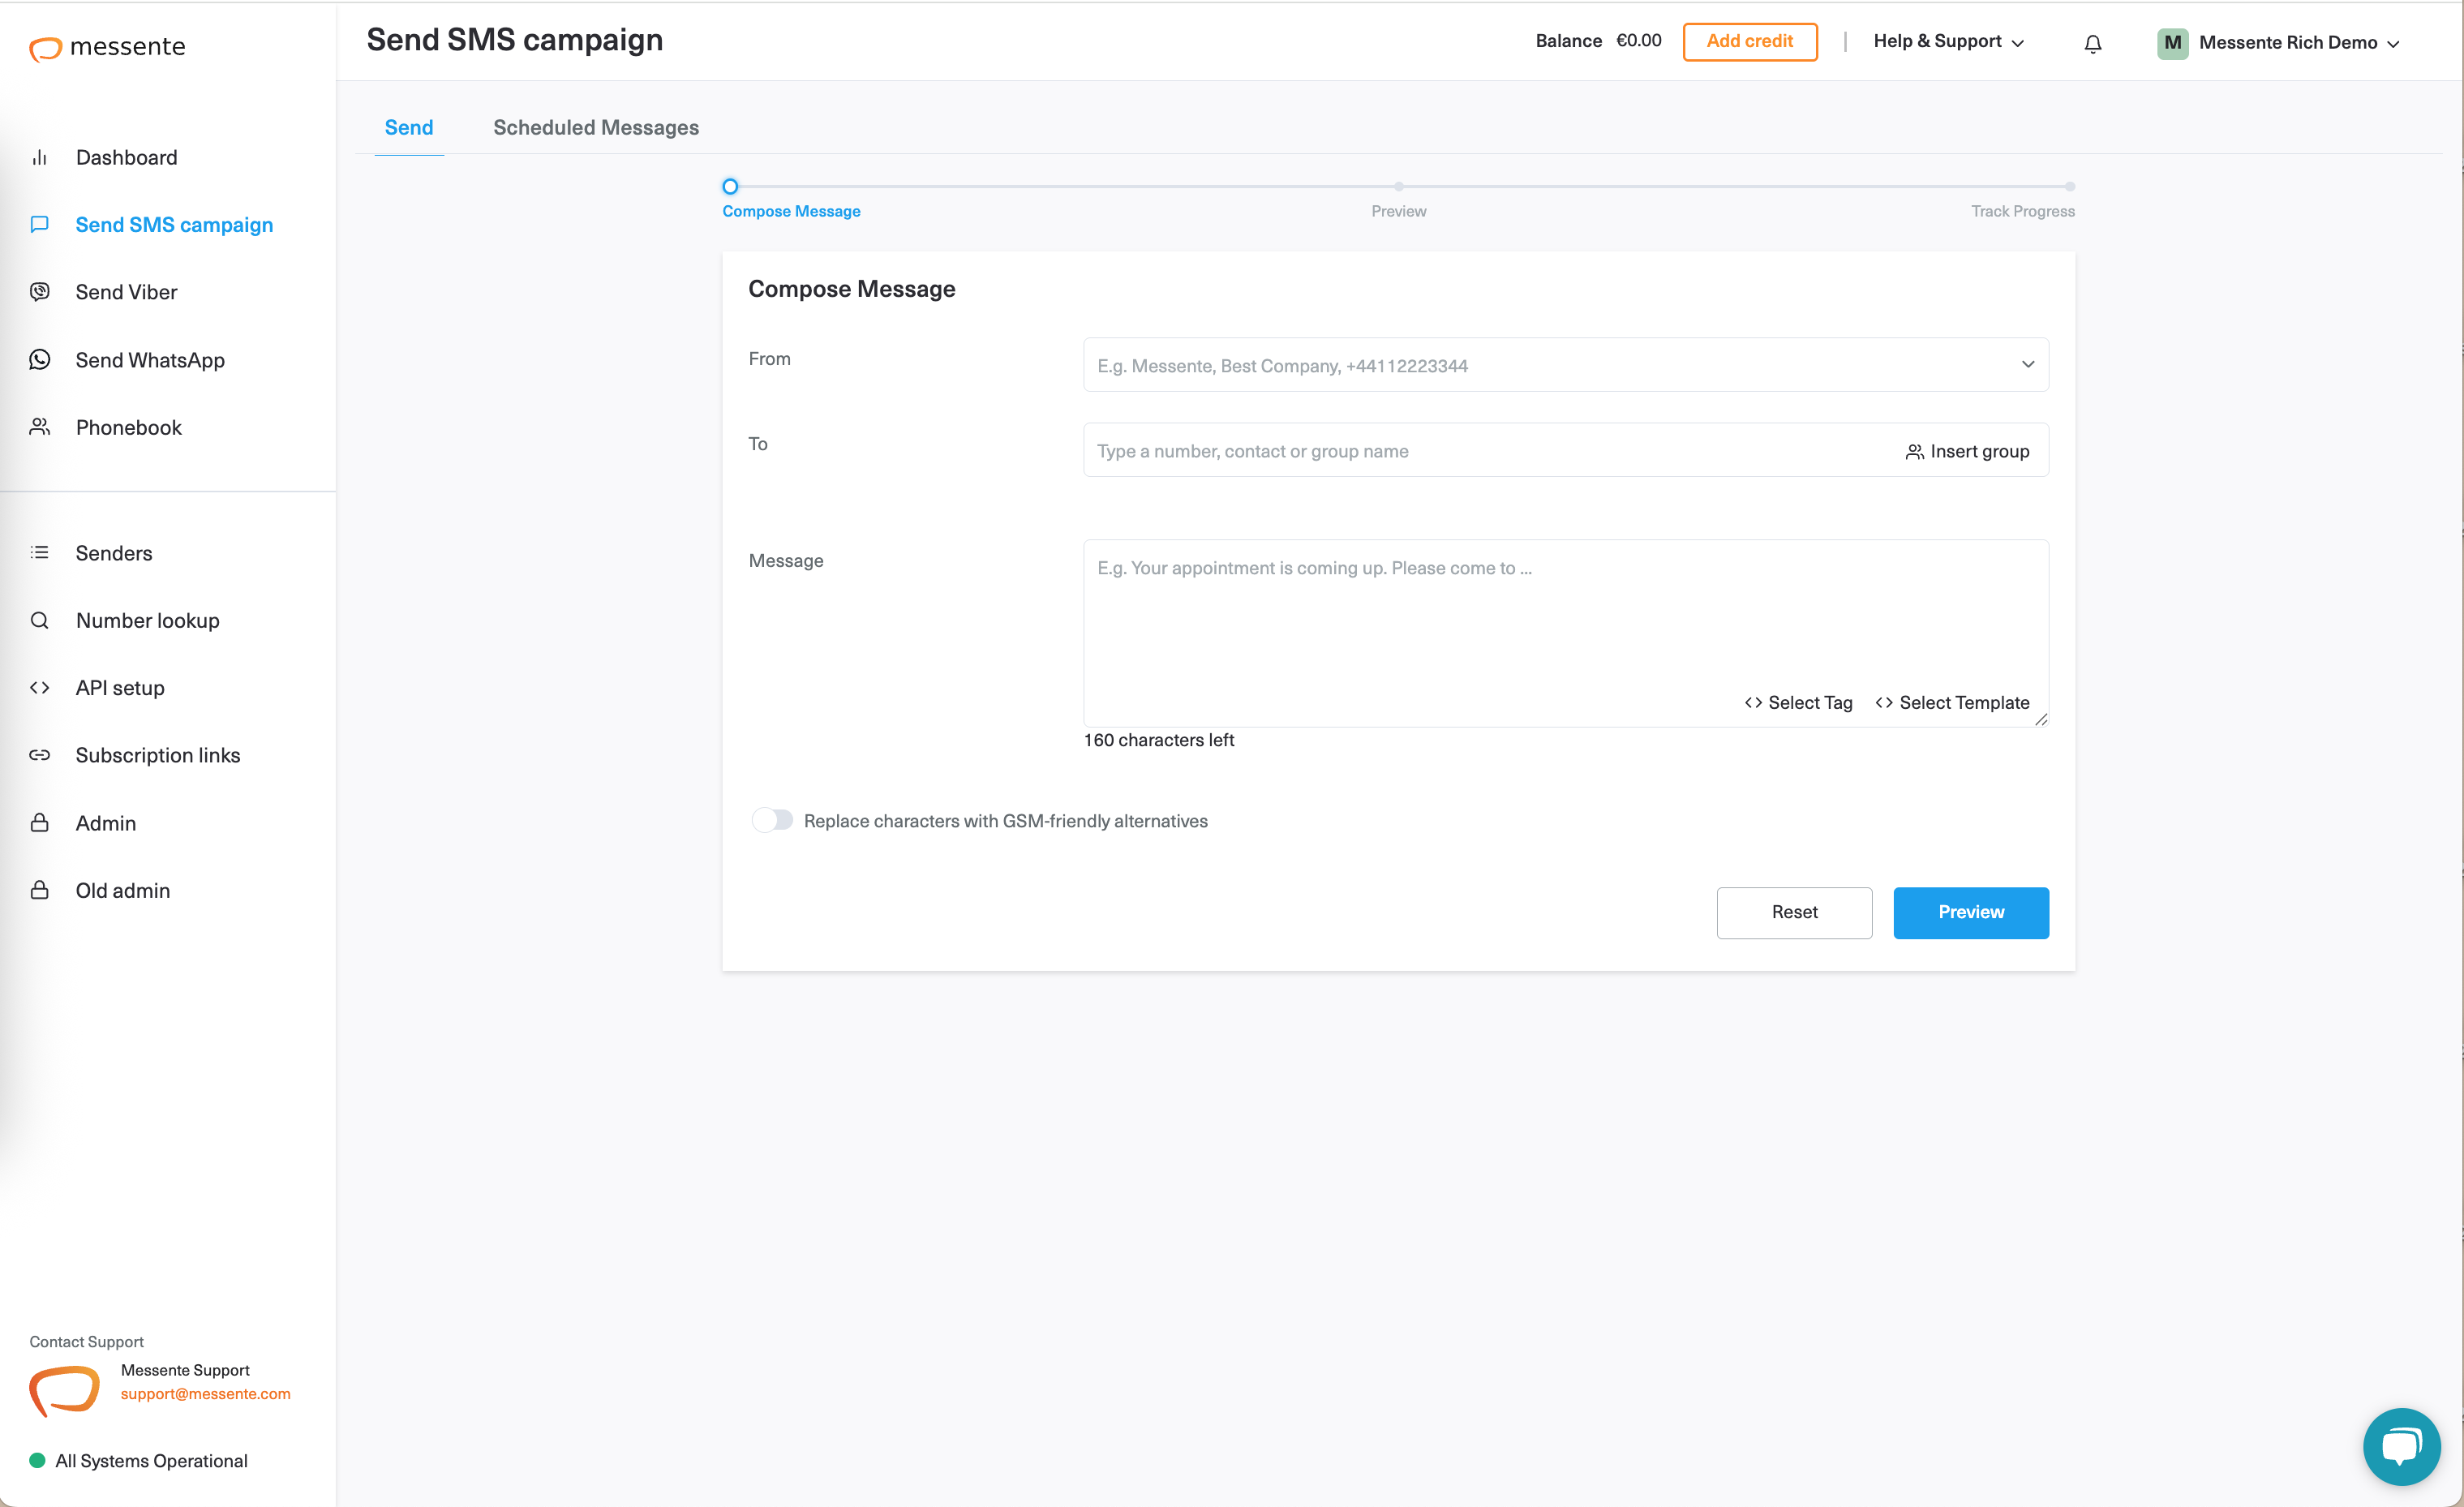Expand the From sender dropdown
The image size is (2464, 1507).
[x=2028, y=364]
